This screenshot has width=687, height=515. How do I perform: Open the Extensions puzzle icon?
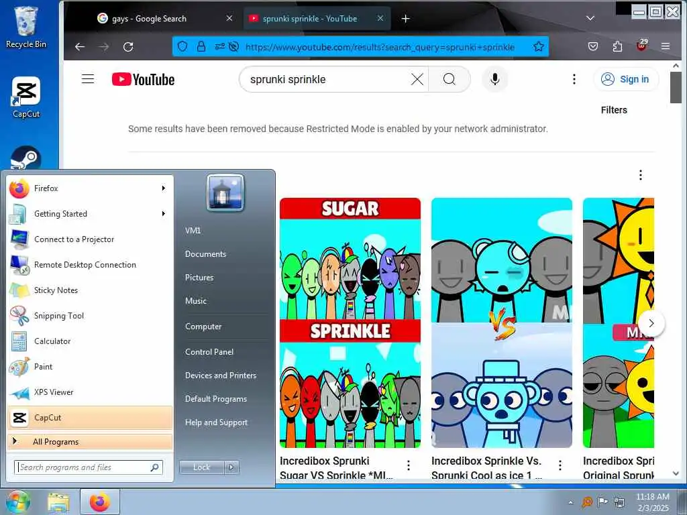click(x=617, y=46)
